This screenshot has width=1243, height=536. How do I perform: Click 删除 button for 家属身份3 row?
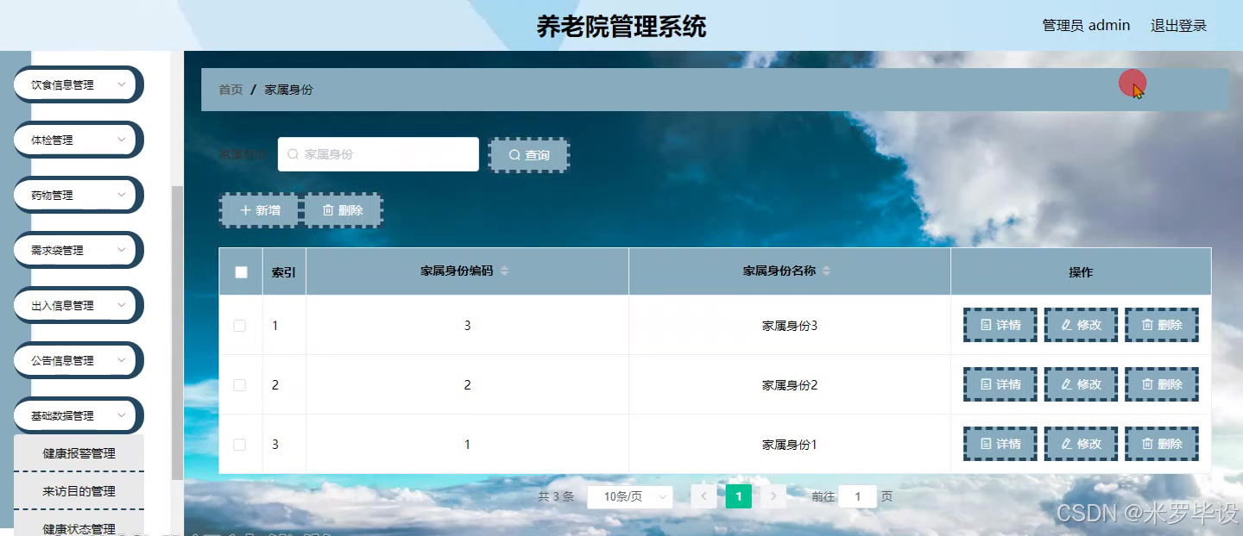pyautogui.click(x=1161, y=325)
